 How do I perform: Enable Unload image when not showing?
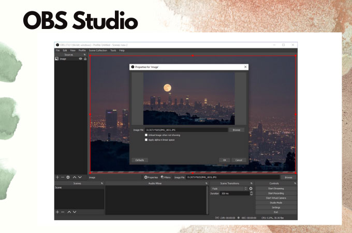tap(146, 135)
